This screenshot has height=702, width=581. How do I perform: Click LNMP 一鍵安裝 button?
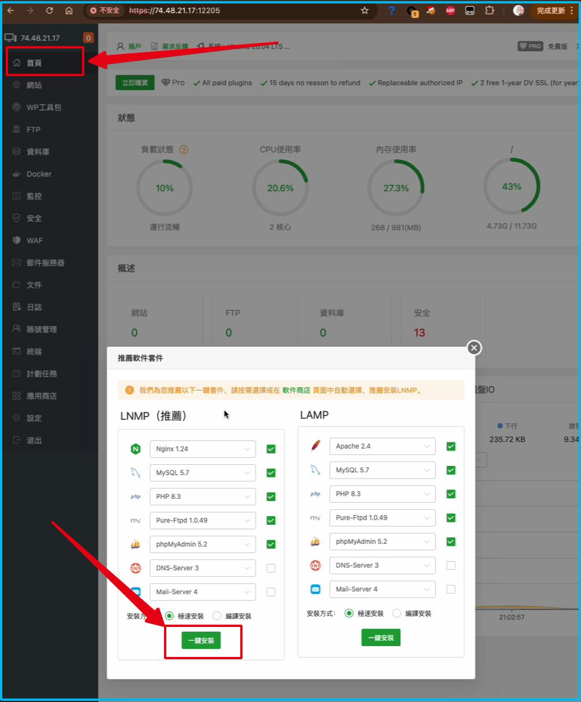[x=201, y=640]
